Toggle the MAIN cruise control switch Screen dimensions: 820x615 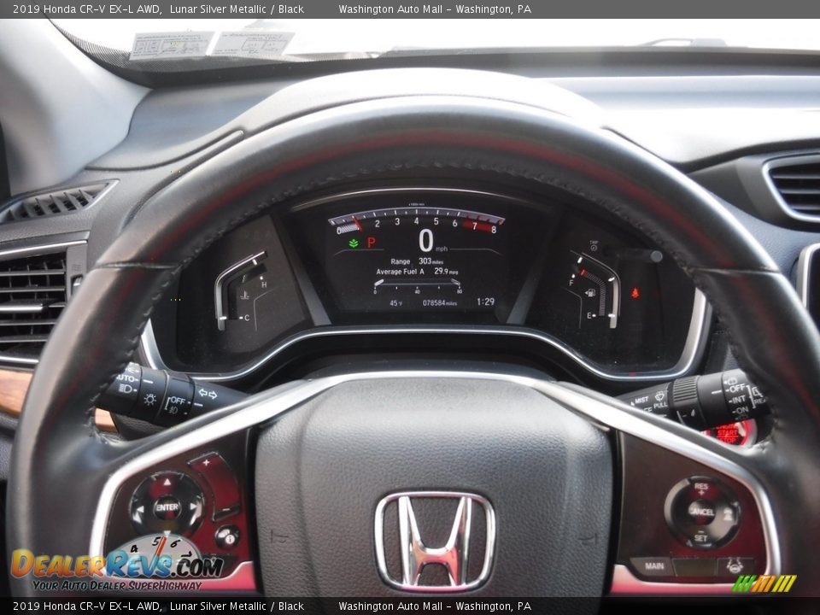click(654, 565)
